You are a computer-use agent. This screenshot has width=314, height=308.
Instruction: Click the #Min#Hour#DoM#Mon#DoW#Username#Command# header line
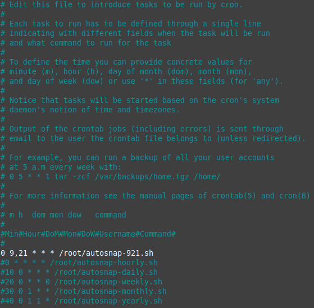[88, 234]
